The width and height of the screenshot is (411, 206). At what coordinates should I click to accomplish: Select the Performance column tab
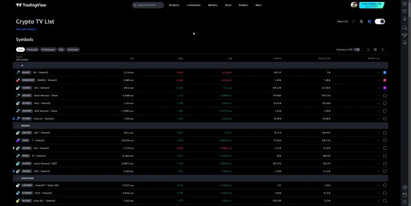coord(48,50)
